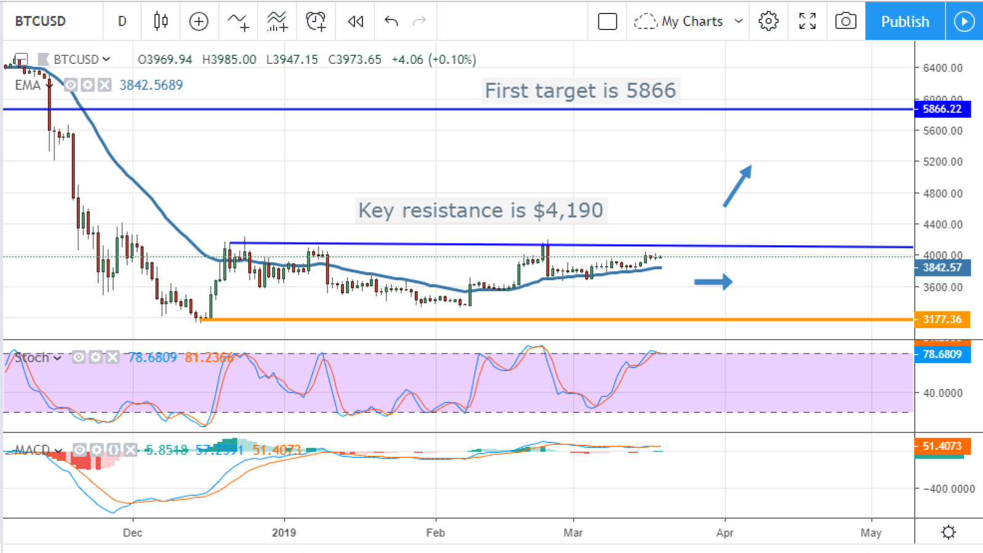This screenshot has height=553, width=983.
Task: Click the My Charts cloud save button
Action: click(x=678, y=22)
